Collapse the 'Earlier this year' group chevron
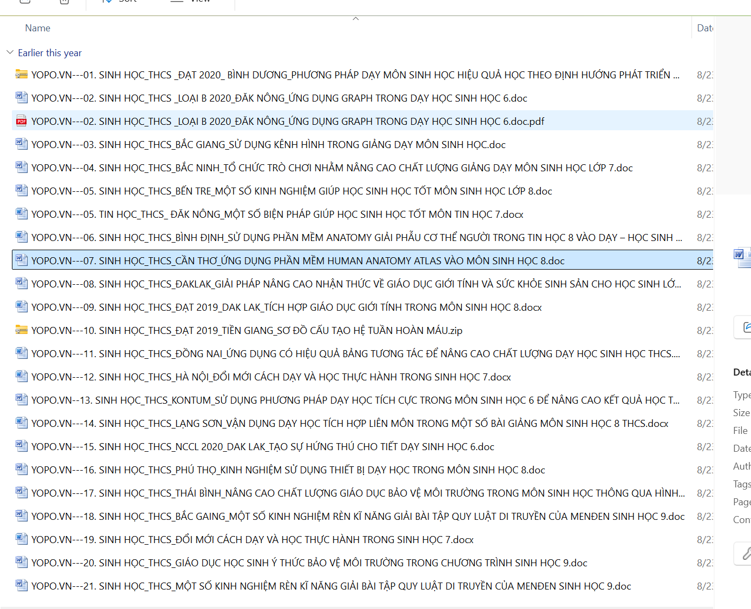This screenshot has width=751, height=609. 10,52
